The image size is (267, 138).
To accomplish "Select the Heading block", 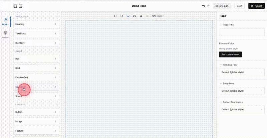I will (36, 24).
